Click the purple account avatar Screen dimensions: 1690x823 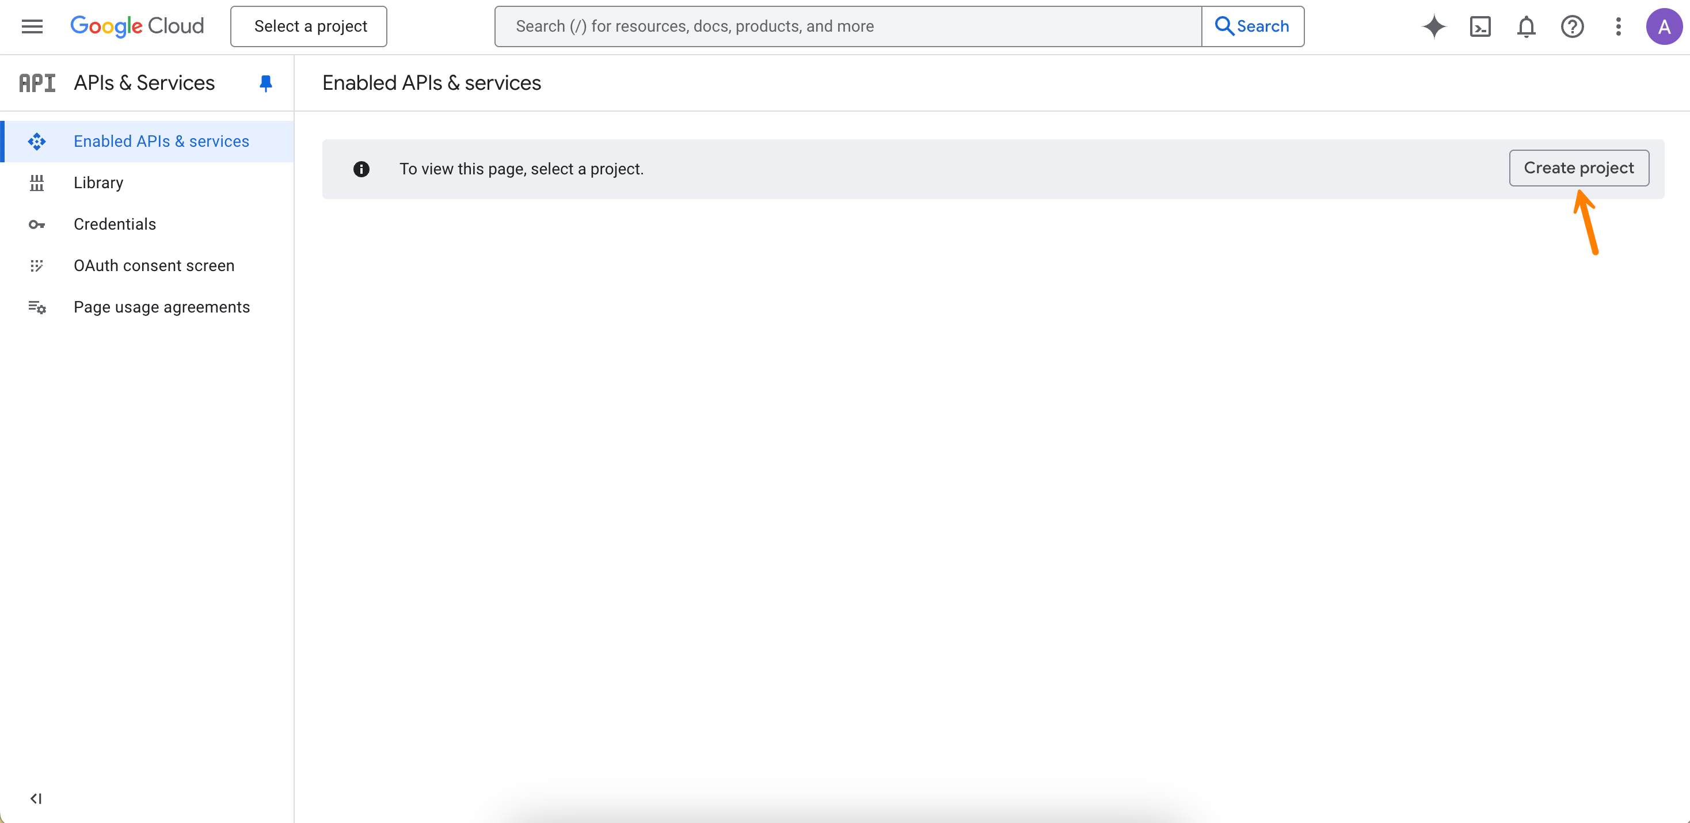1664,26
